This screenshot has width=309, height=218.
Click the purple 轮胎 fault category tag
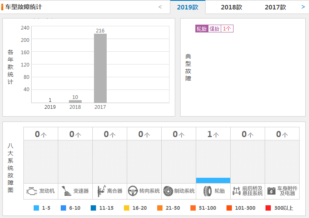pyautogui.click(x=201, y=29)
